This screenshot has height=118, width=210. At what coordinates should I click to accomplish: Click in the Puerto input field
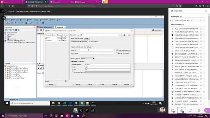[108, 67]
